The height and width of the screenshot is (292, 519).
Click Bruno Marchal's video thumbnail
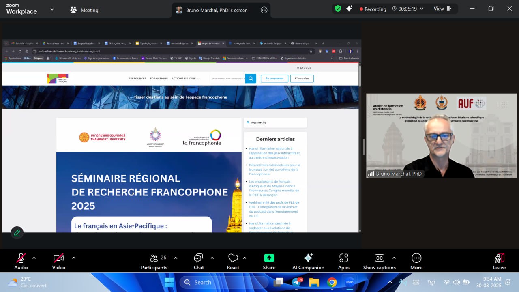[441, 136]
